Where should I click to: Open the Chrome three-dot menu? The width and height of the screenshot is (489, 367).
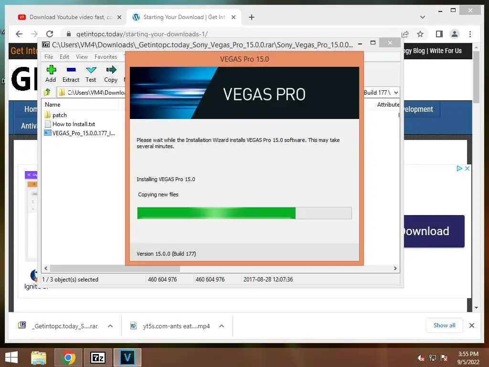click(x=470, y=34)
